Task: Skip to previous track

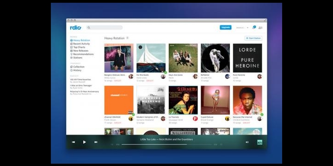Action: (74, 142)
